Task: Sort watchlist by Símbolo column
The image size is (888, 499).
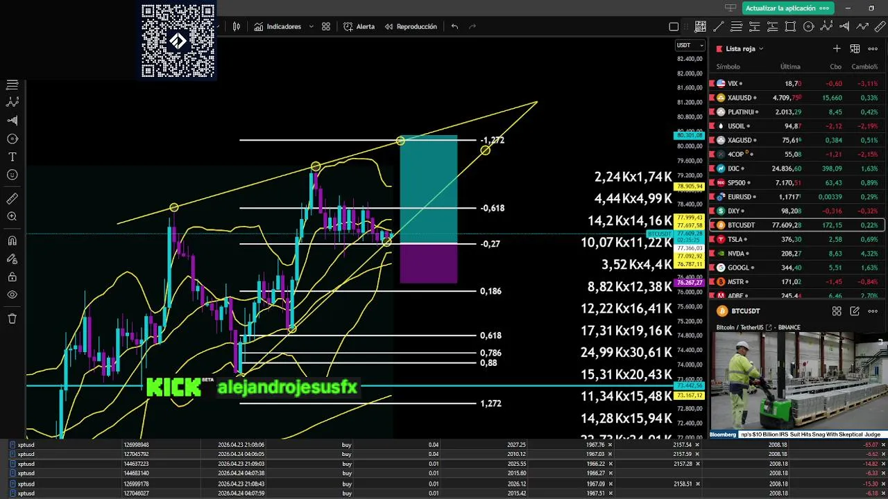Action: [x=728, y=67]
